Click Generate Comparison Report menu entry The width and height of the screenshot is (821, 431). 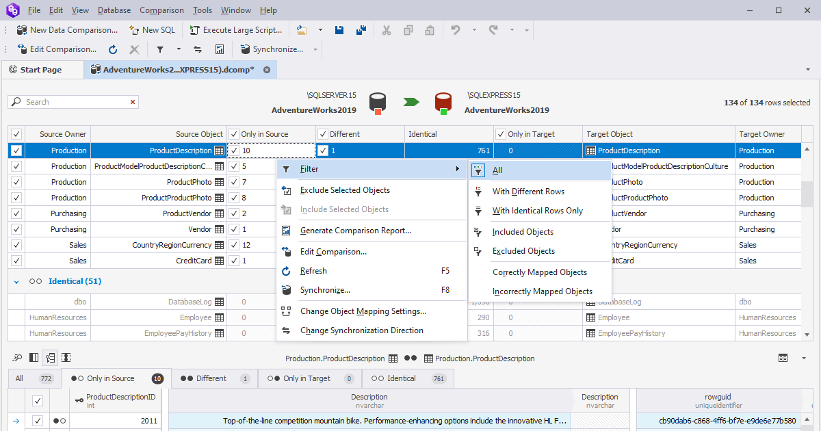click(x=372, y=231)
